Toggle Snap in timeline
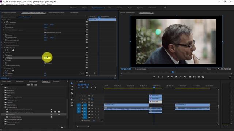This screenshot has width=234, height=131. tap(83, 87)
